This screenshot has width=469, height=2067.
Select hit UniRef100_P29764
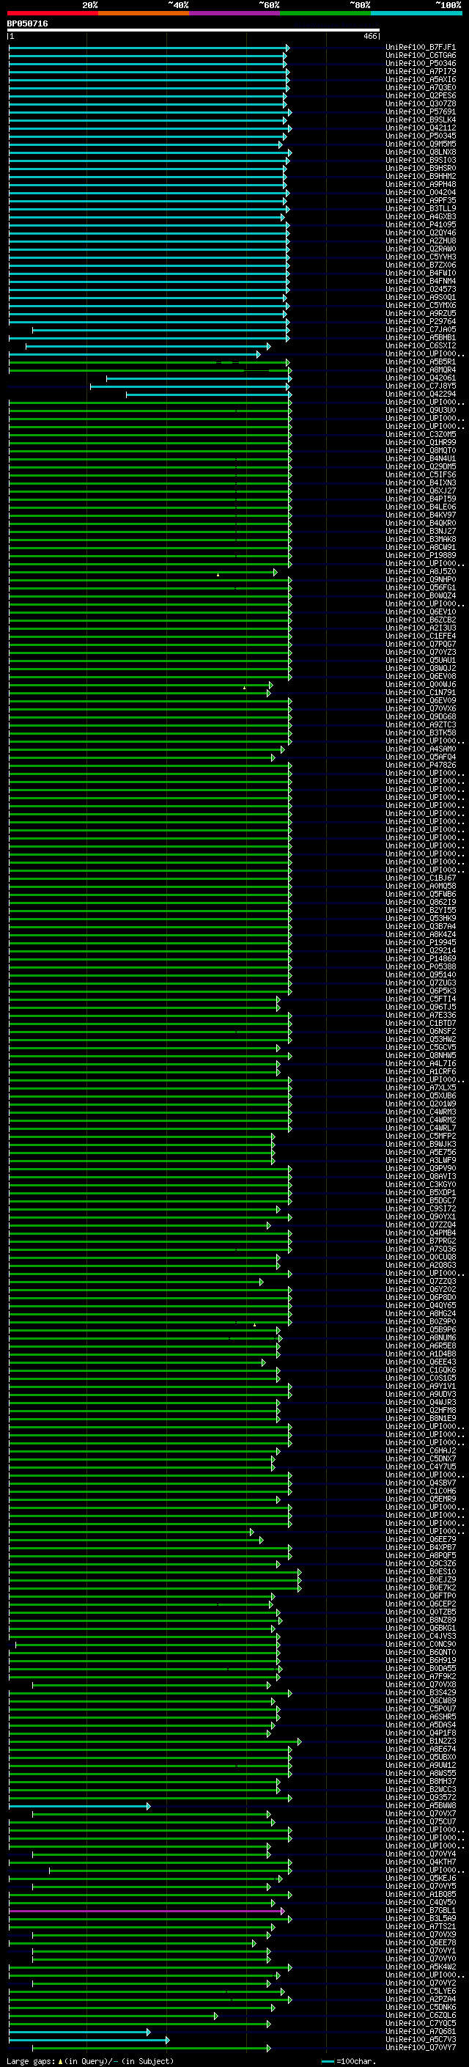point(420,322)
